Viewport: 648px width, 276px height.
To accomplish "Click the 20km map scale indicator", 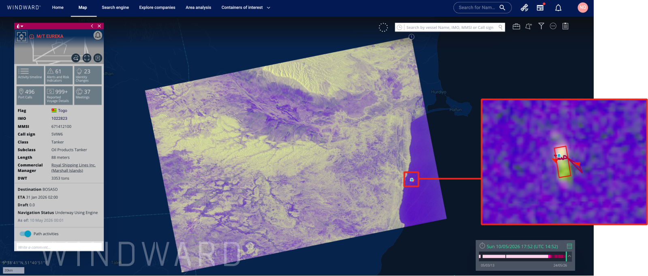I will (13, 270).
